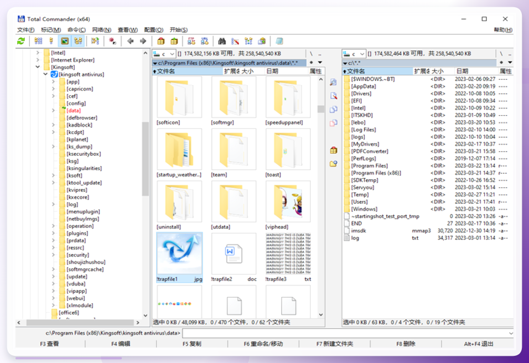Open right panel drive c dropdown

coord(354,54)
